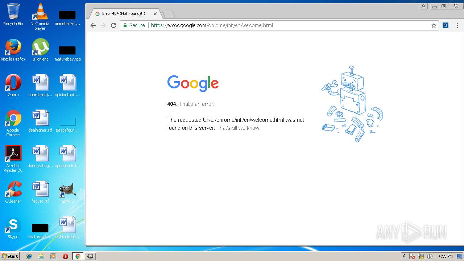Select VLC media player shortcut
The height and width of the screenshot is (261, 464).
point(40,17)
